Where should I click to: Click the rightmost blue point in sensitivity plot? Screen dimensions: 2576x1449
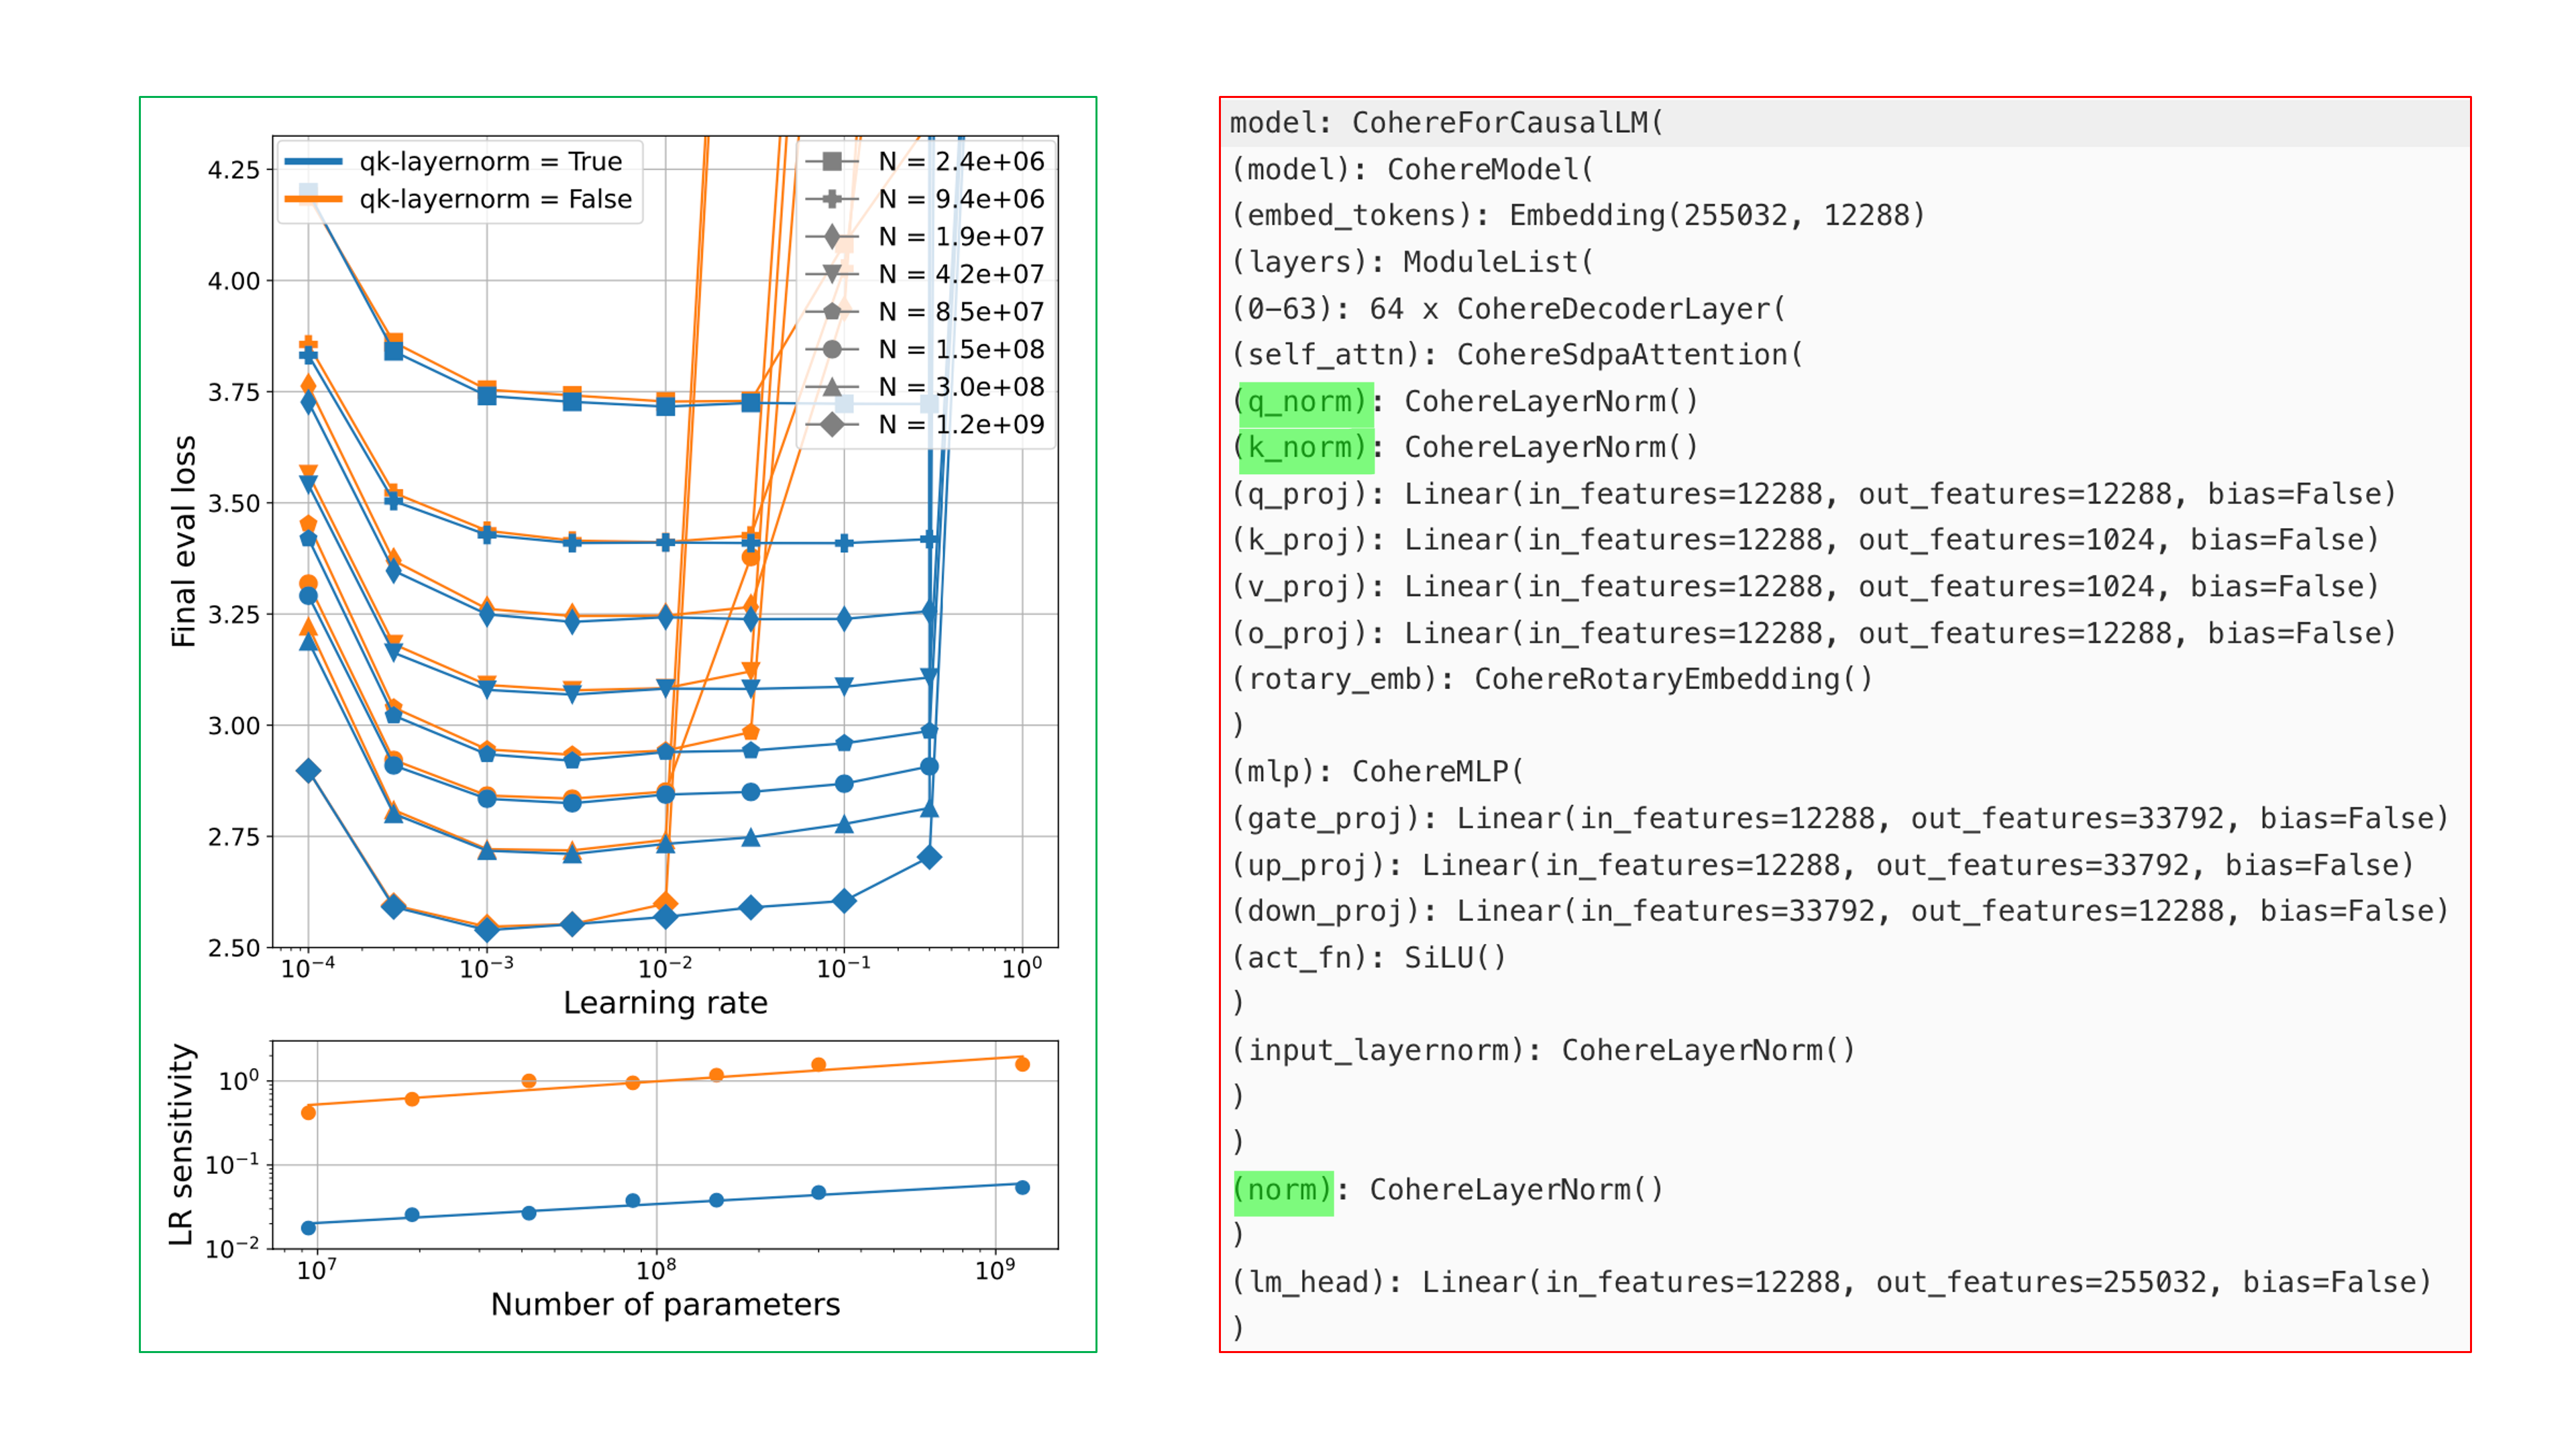(1022, 1187)
